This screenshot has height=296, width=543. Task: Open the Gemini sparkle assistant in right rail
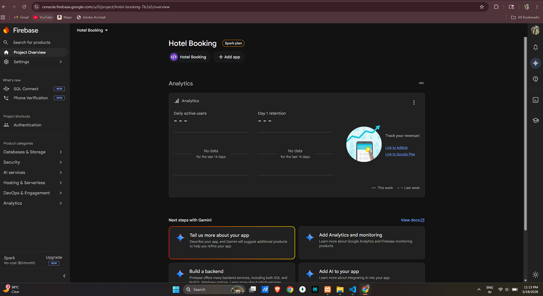pyautogui.click(x=536, y=63)
